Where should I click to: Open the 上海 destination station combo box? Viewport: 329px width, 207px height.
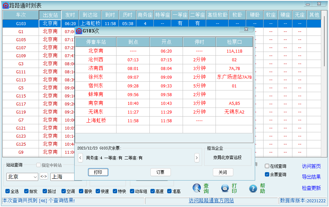65,177
